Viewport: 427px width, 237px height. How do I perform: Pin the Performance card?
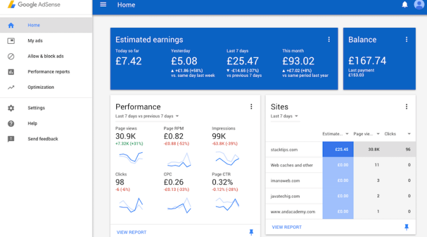(x=251, y=232)
